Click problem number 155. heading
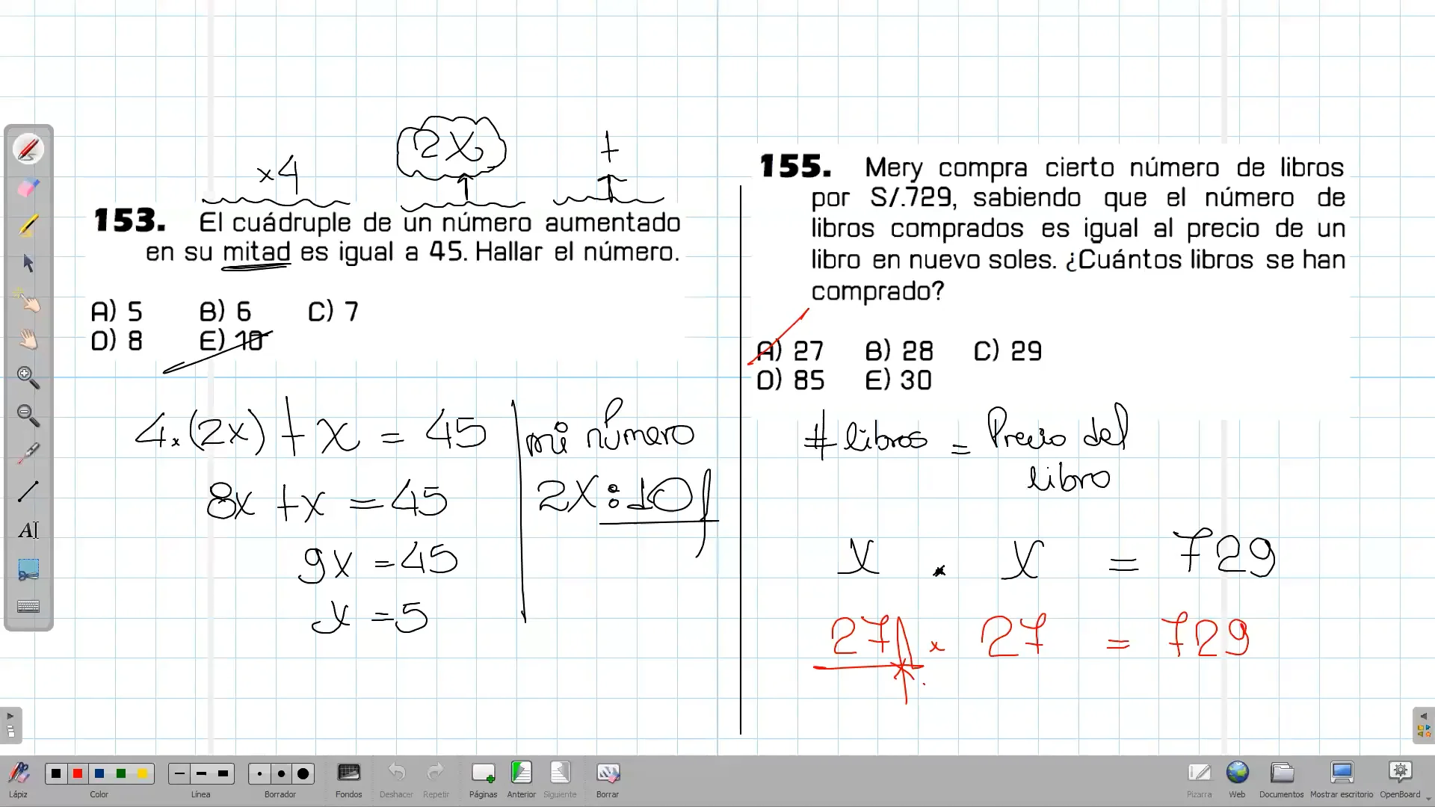1435x807 pixels. click(x=795, y=167)
